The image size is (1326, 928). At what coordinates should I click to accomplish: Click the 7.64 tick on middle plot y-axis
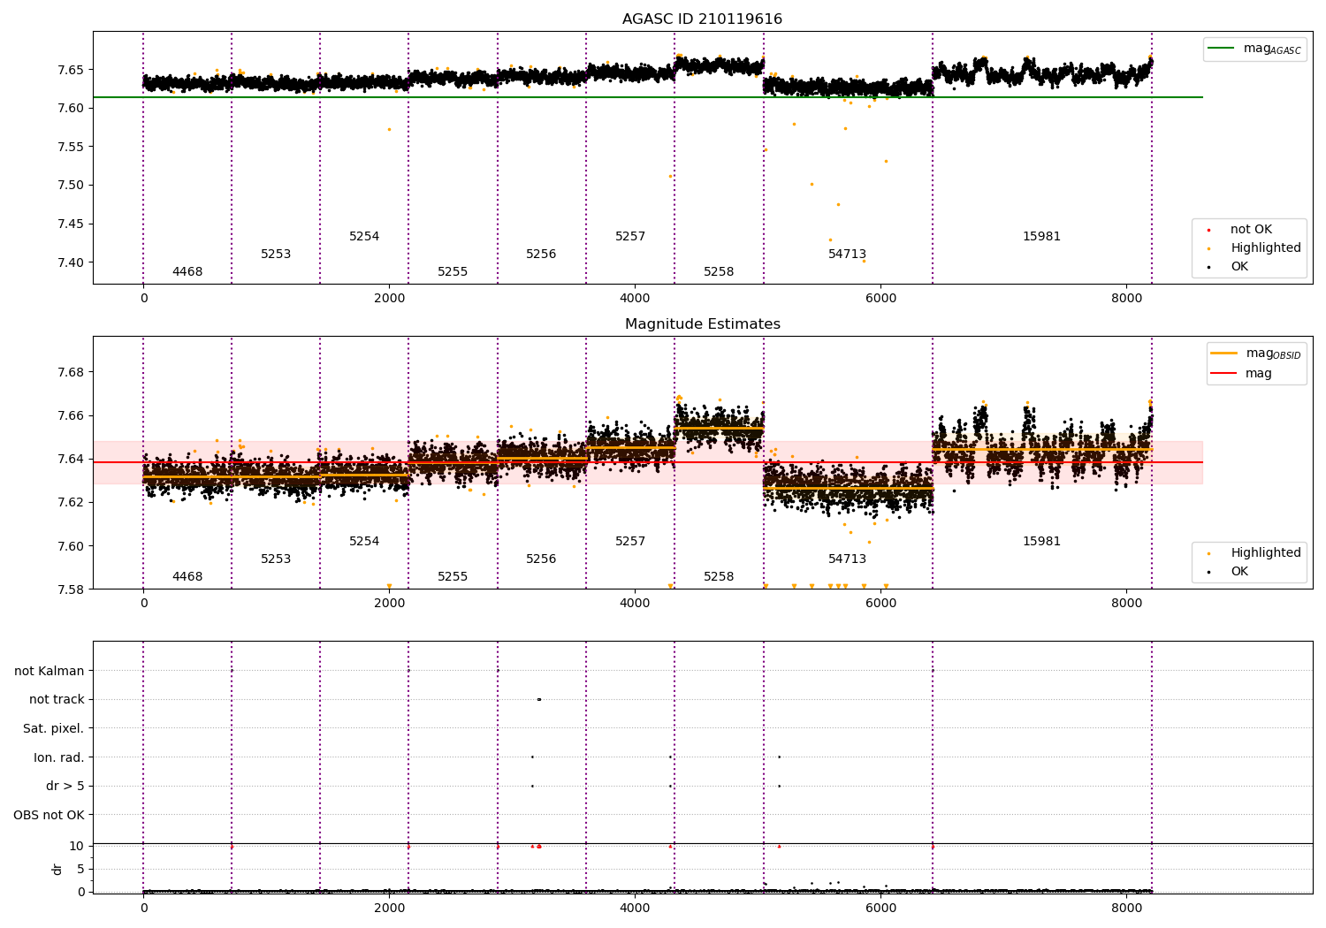(72, 459)
